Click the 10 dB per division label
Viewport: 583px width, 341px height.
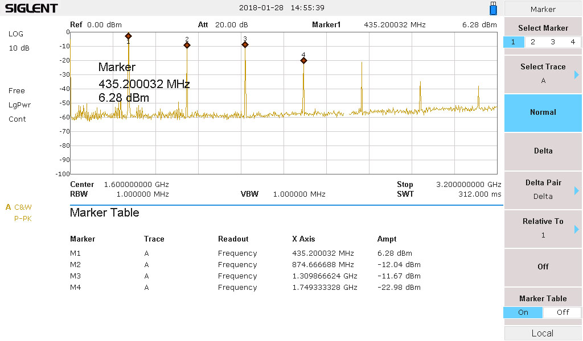click(19, 48)
